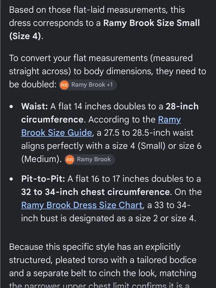
Task: Click the bold 'Ramy Brook Size Small' text
Action: pyautogui.click(x=152, y=23)
